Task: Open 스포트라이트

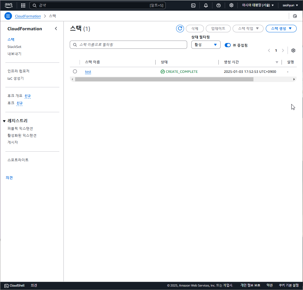Action: [x=18, y=160]
